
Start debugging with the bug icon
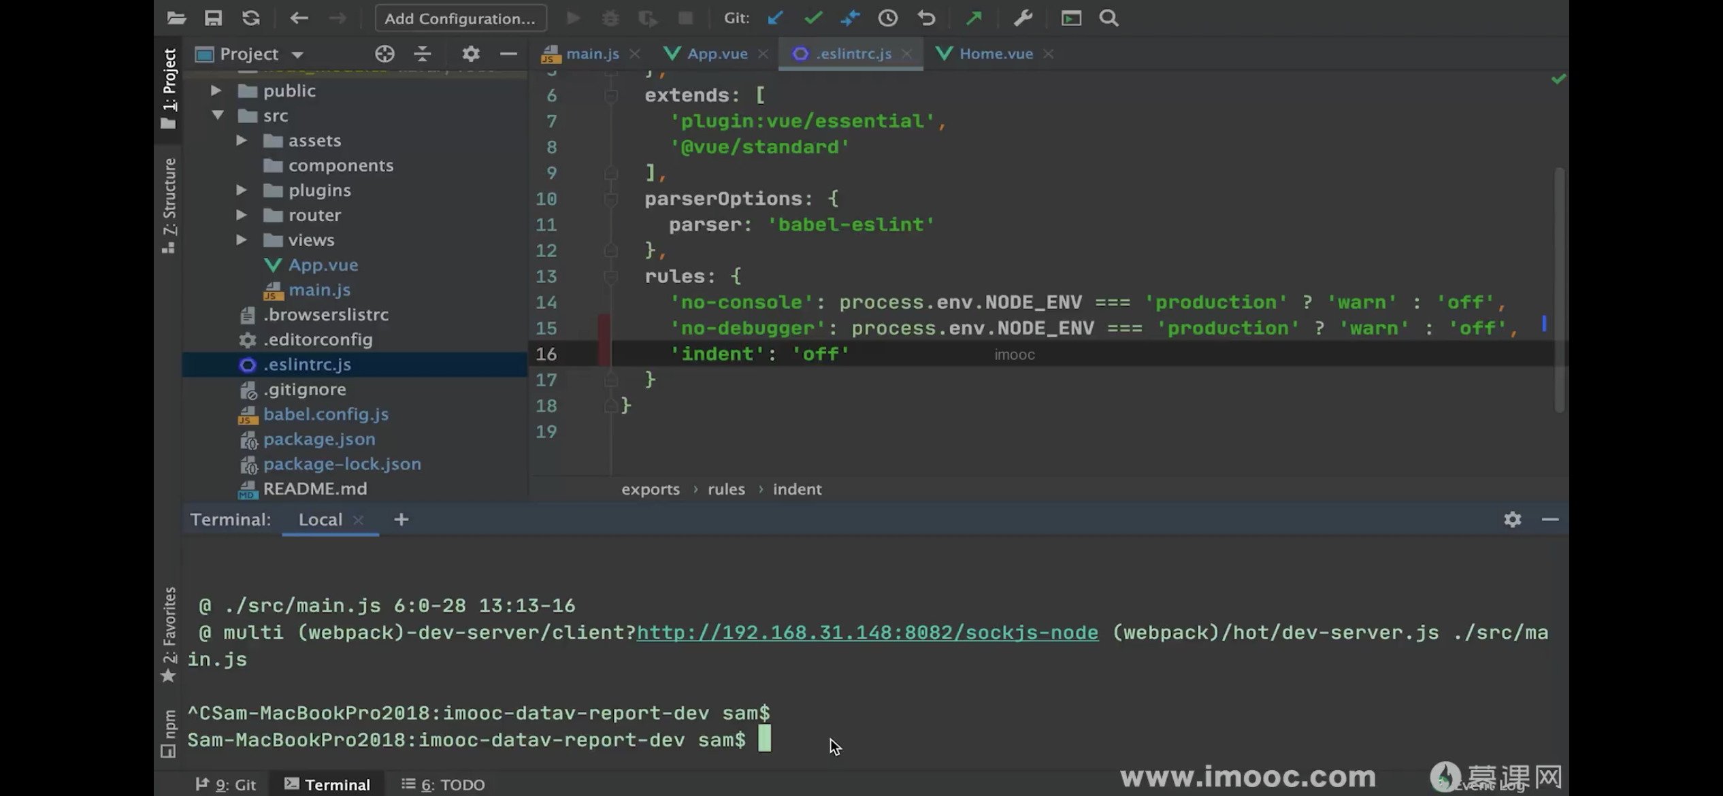(610, 18)
